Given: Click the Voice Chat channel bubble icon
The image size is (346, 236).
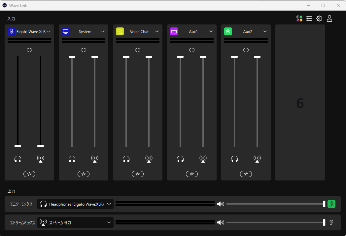Looking at the screenshot, I should point(120,31).
